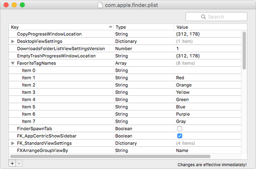
Task: Select the Item 3 row
Action: pos(125,92)
